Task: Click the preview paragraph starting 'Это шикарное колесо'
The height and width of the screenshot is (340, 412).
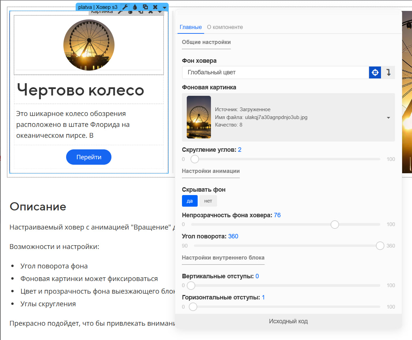Action: tap(73, 124)
